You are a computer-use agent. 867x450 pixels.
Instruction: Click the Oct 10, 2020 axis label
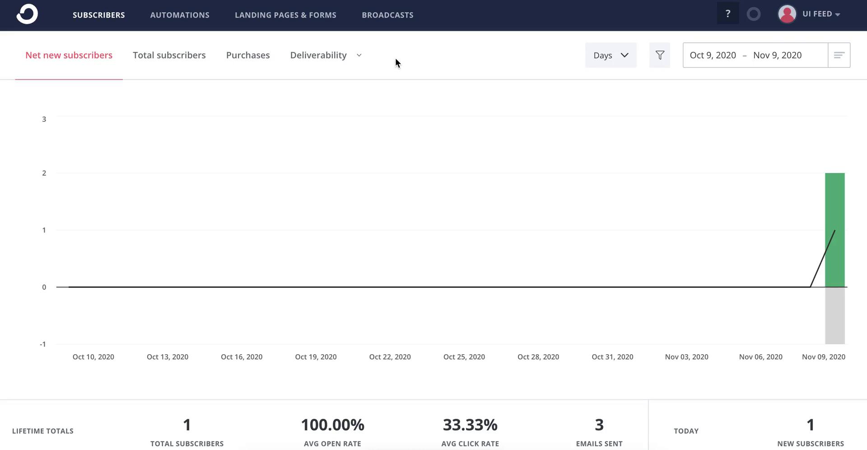click(x=93, y=357)
